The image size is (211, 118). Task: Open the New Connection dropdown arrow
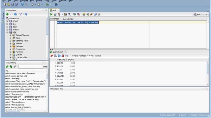[x=11, y=14]
